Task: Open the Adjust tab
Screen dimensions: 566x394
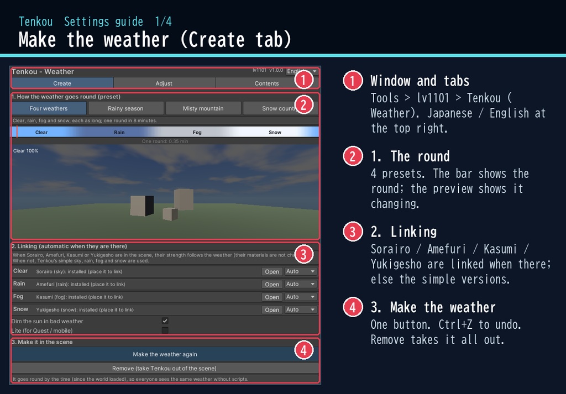Action: pyautogui.click(x=164, y=83)
